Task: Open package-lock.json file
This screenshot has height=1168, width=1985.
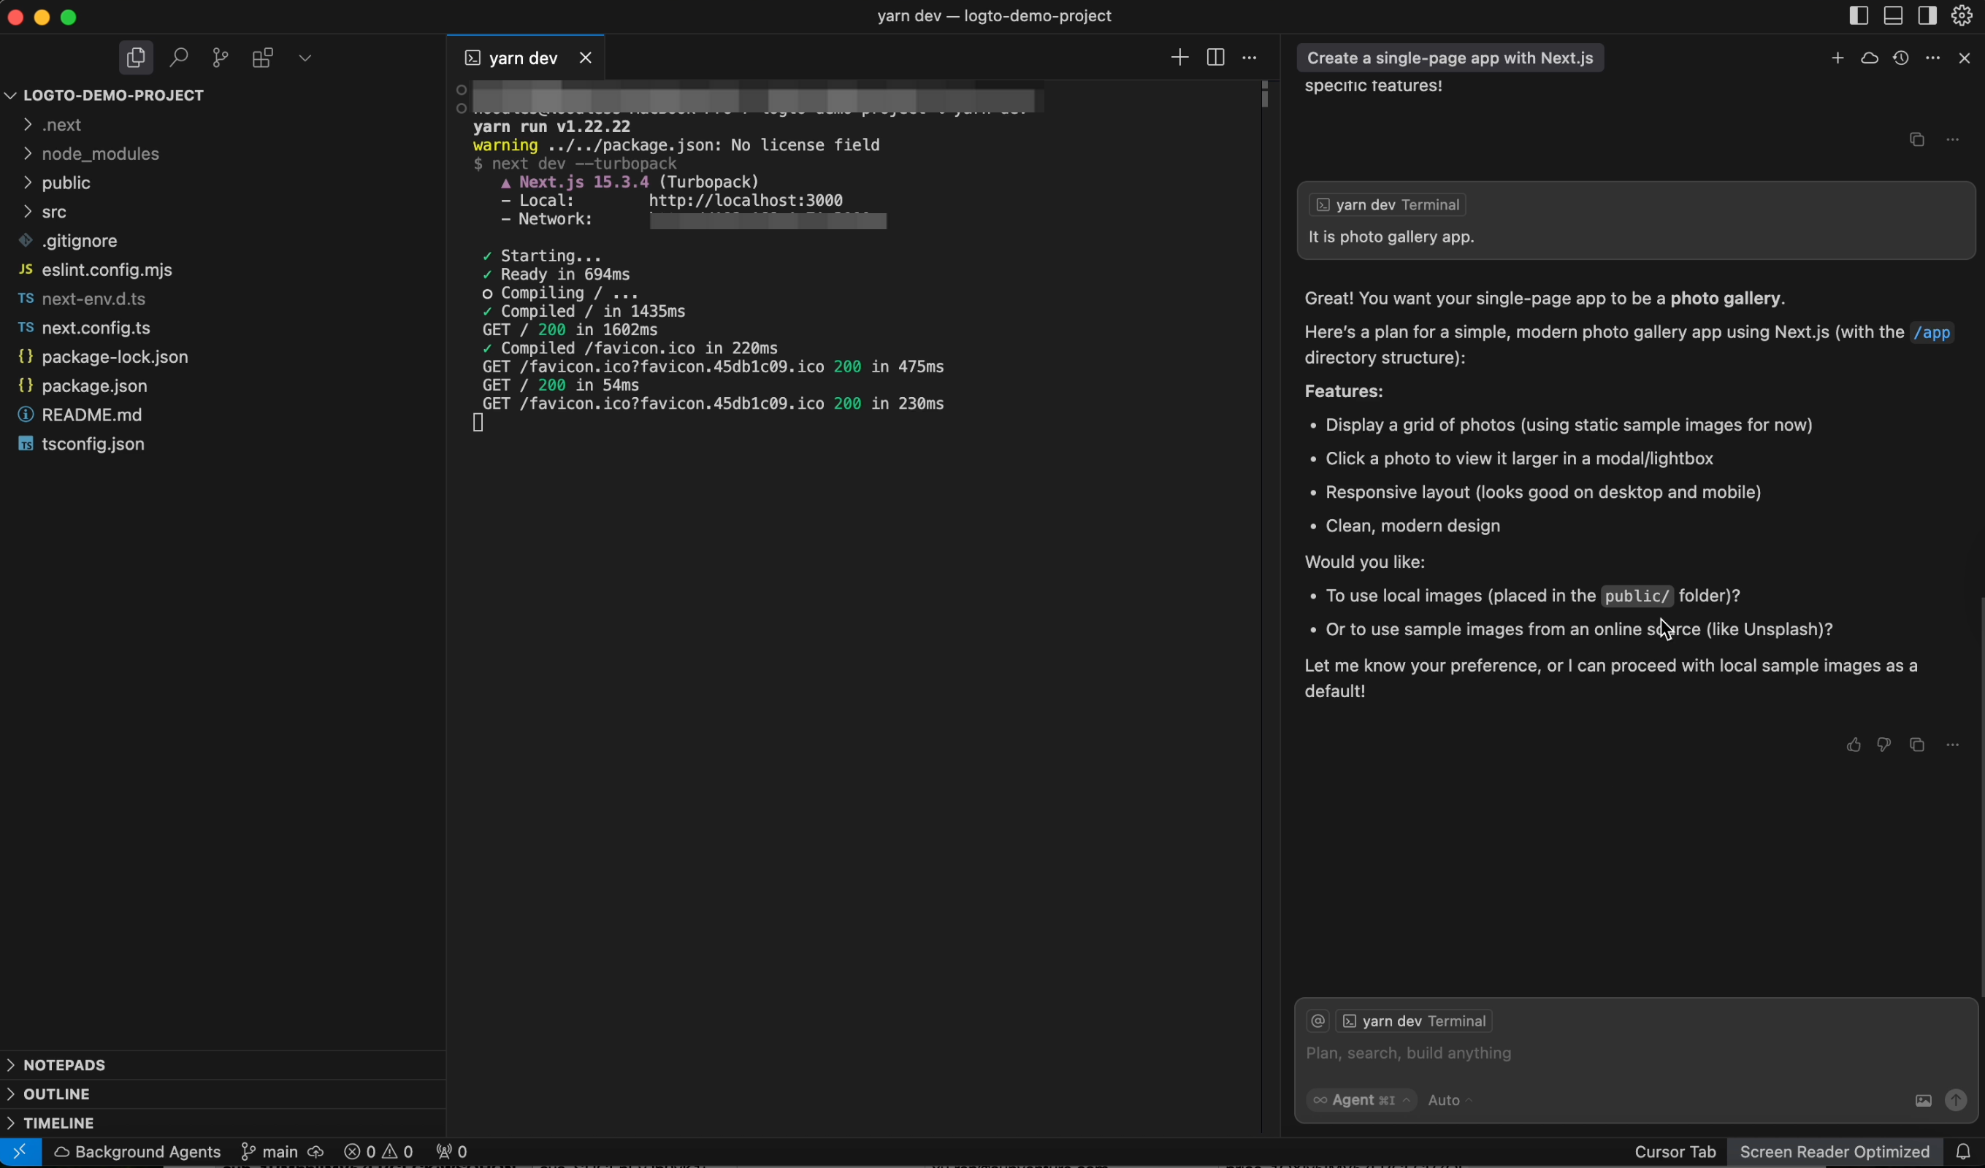Action: 223,357
